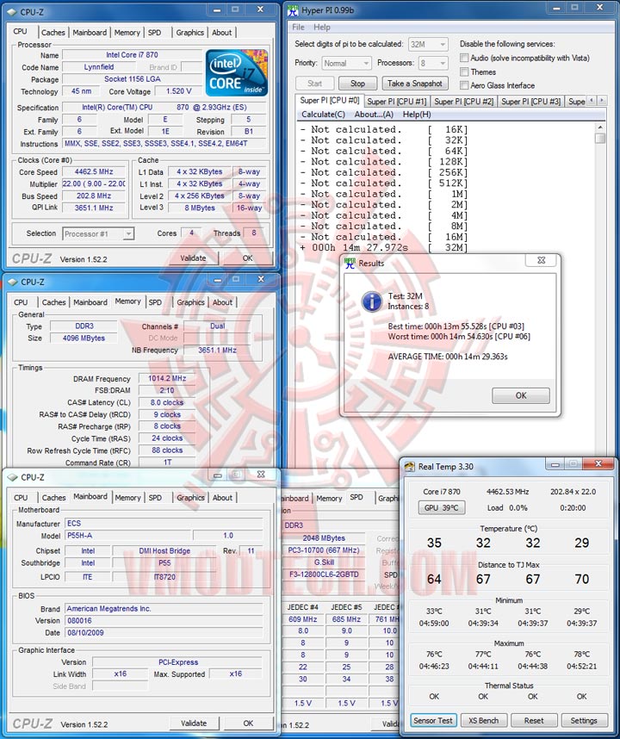Open Graphics tab in top CPU-Z window
Image resolution: width=620 pixels, height=739 pixels.
(189, 33)
